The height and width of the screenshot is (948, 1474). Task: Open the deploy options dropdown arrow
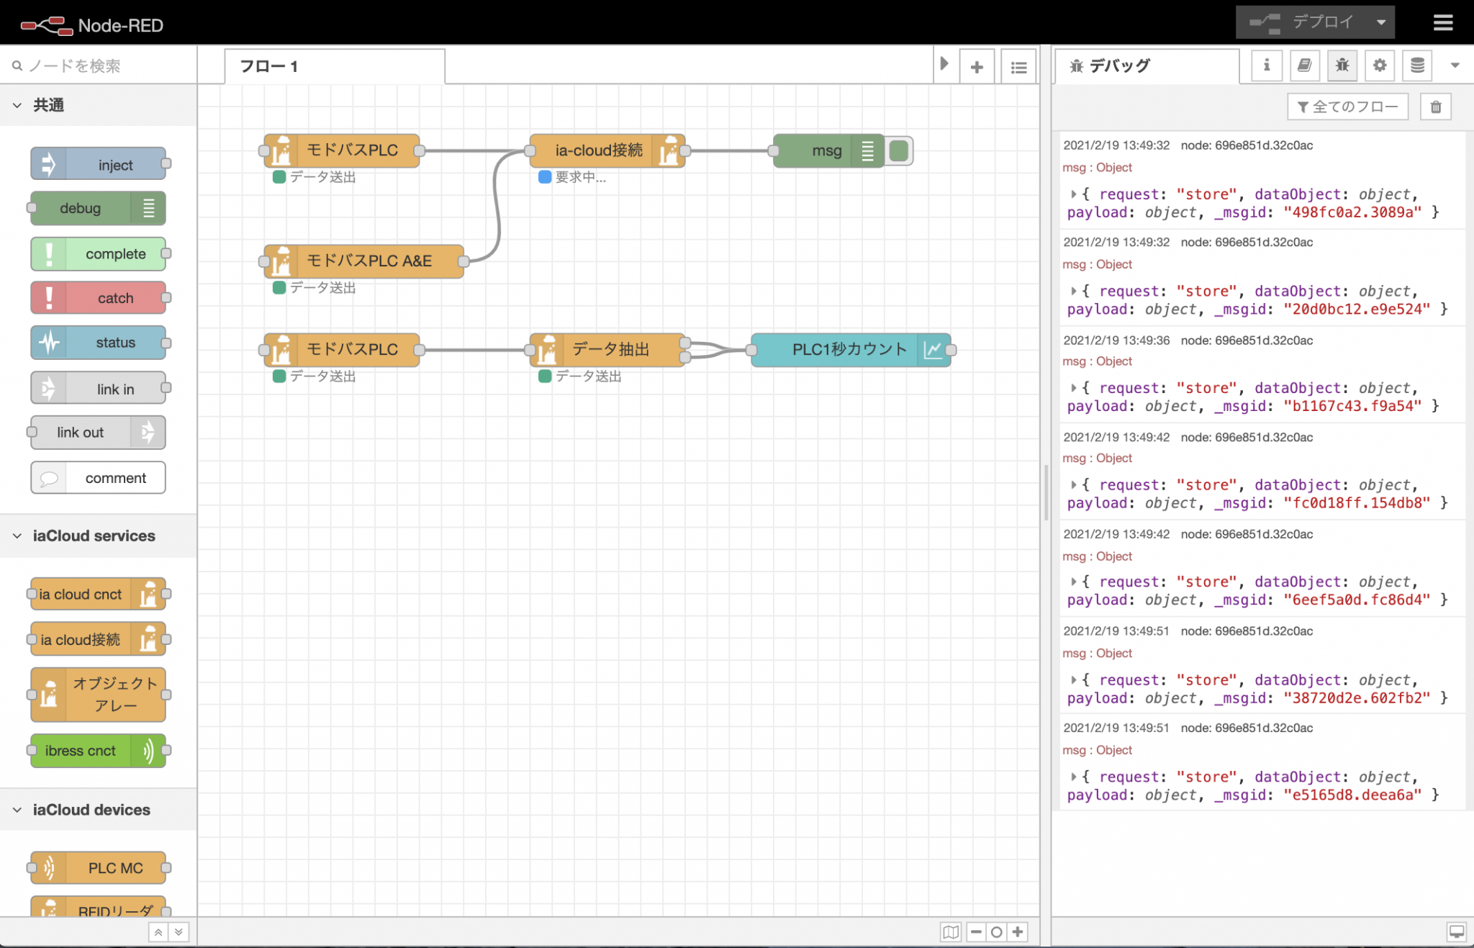[1380, 22]
